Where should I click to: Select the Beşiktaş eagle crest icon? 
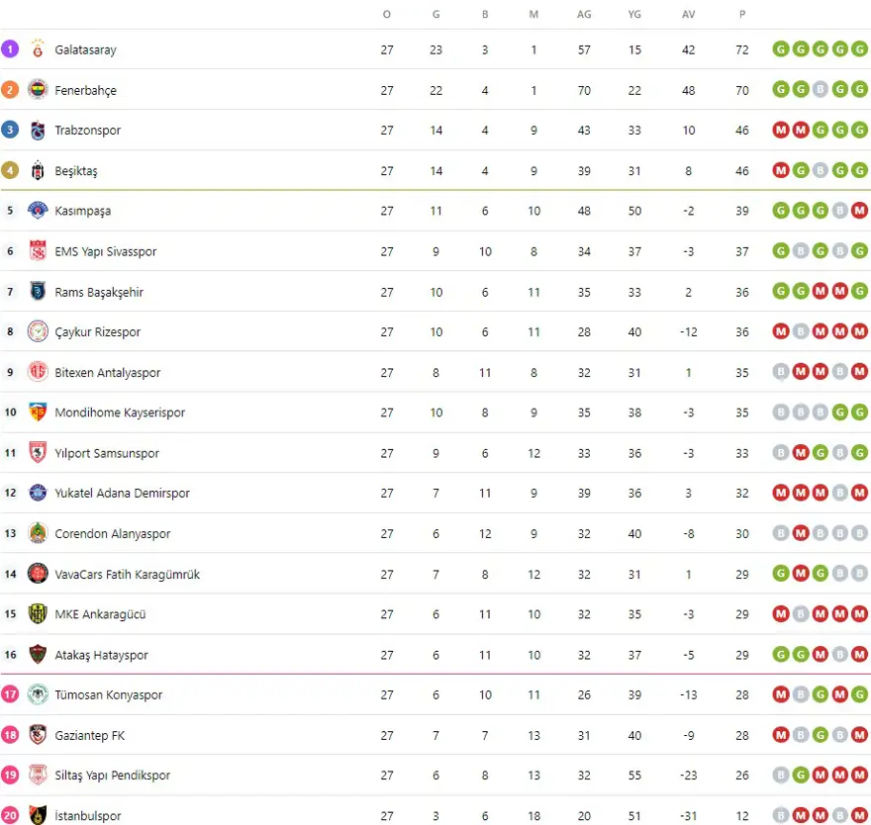point(38,171)
